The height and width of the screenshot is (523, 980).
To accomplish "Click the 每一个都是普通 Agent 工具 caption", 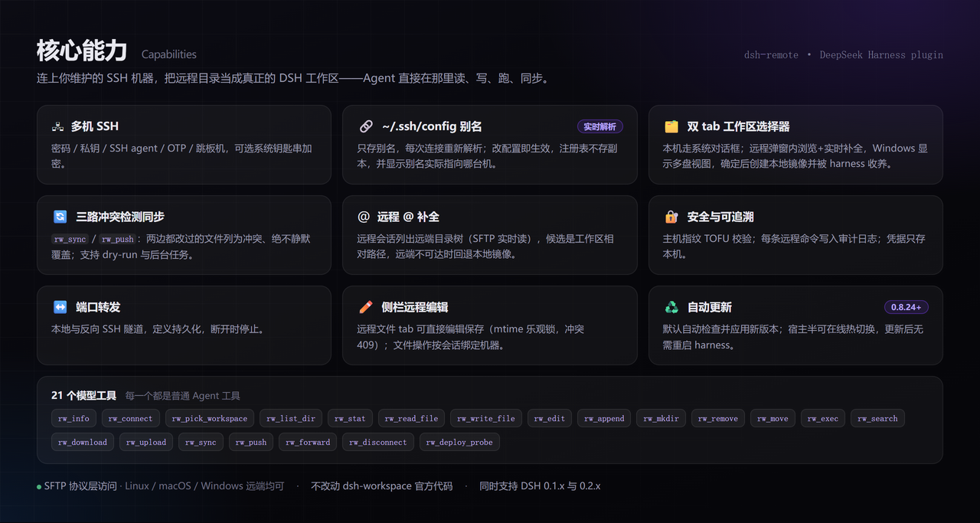I will coord(183,396).
